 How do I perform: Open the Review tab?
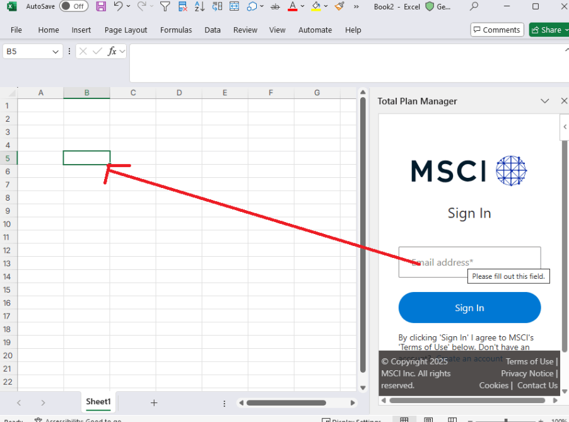245,30
